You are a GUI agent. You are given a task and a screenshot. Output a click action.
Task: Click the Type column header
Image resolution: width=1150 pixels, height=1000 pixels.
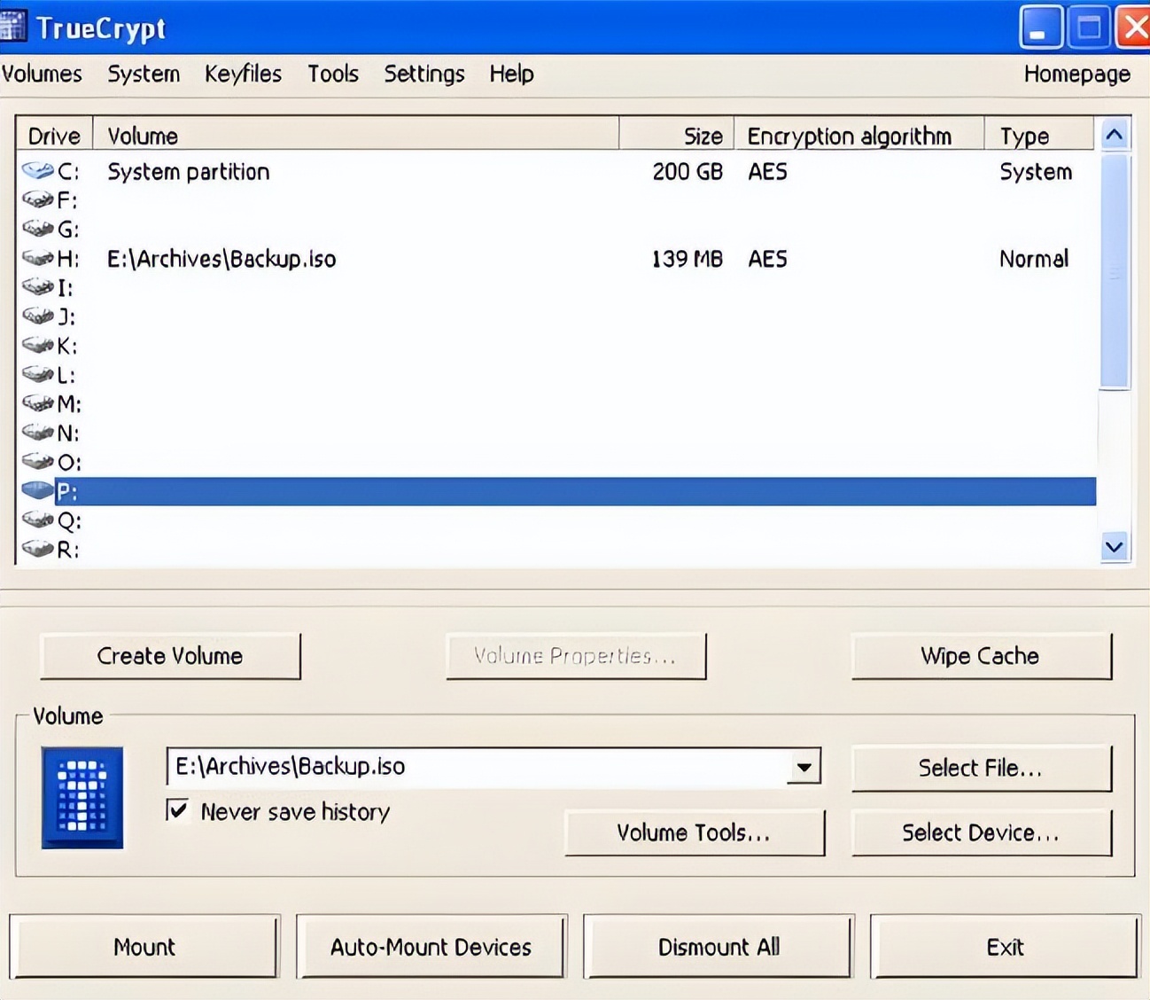[x=1040, y=136]
